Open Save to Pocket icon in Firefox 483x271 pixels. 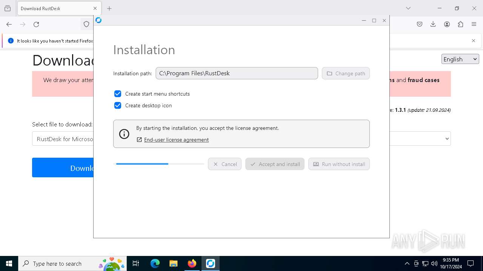click(420, 24)
